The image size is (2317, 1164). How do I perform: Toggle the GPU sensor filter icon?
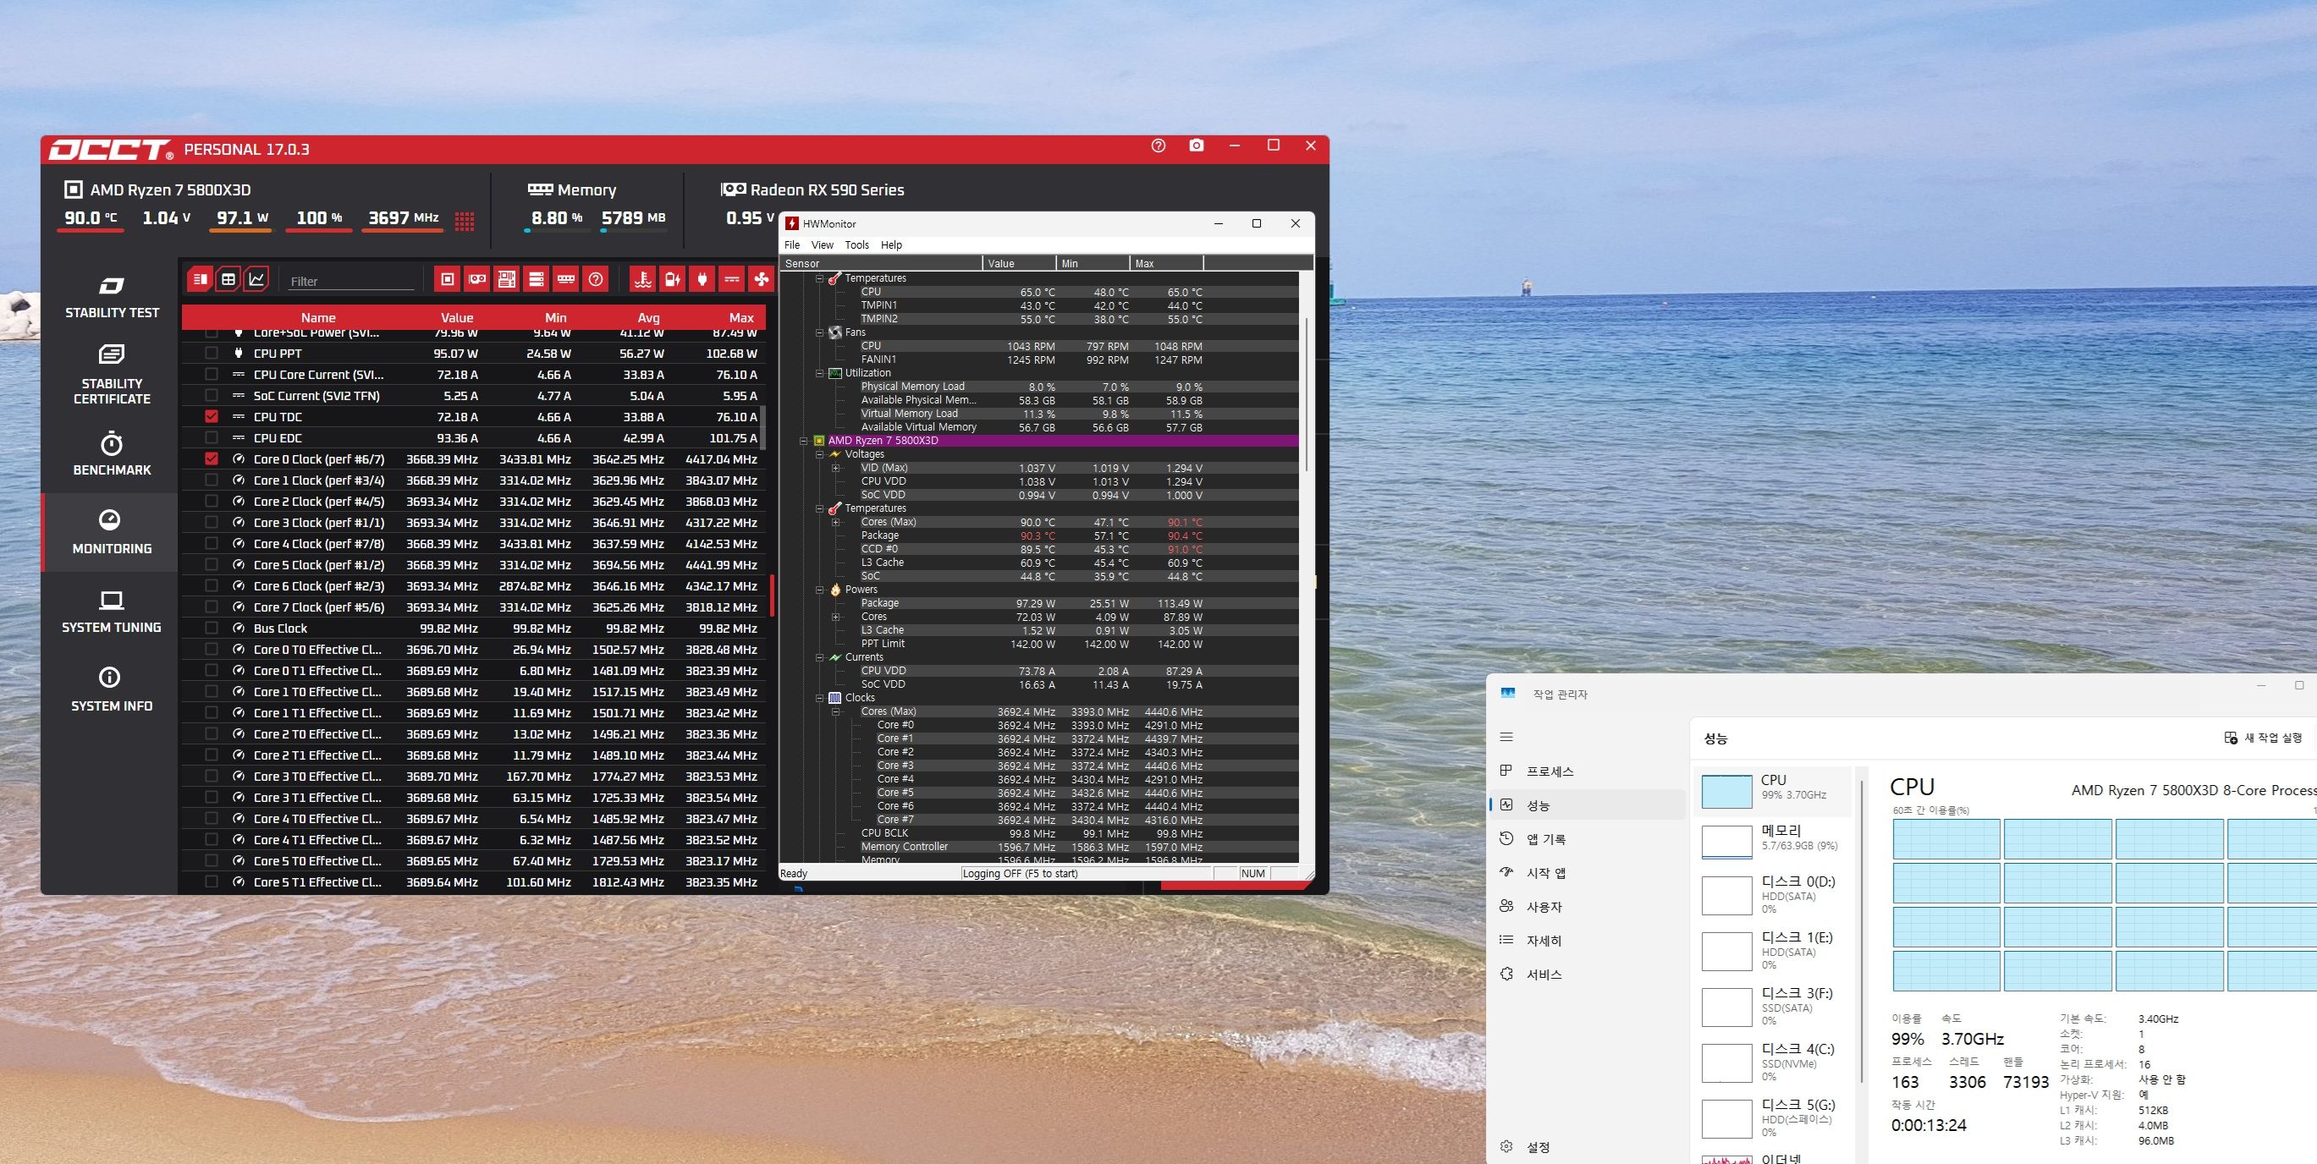pos(476,279)
